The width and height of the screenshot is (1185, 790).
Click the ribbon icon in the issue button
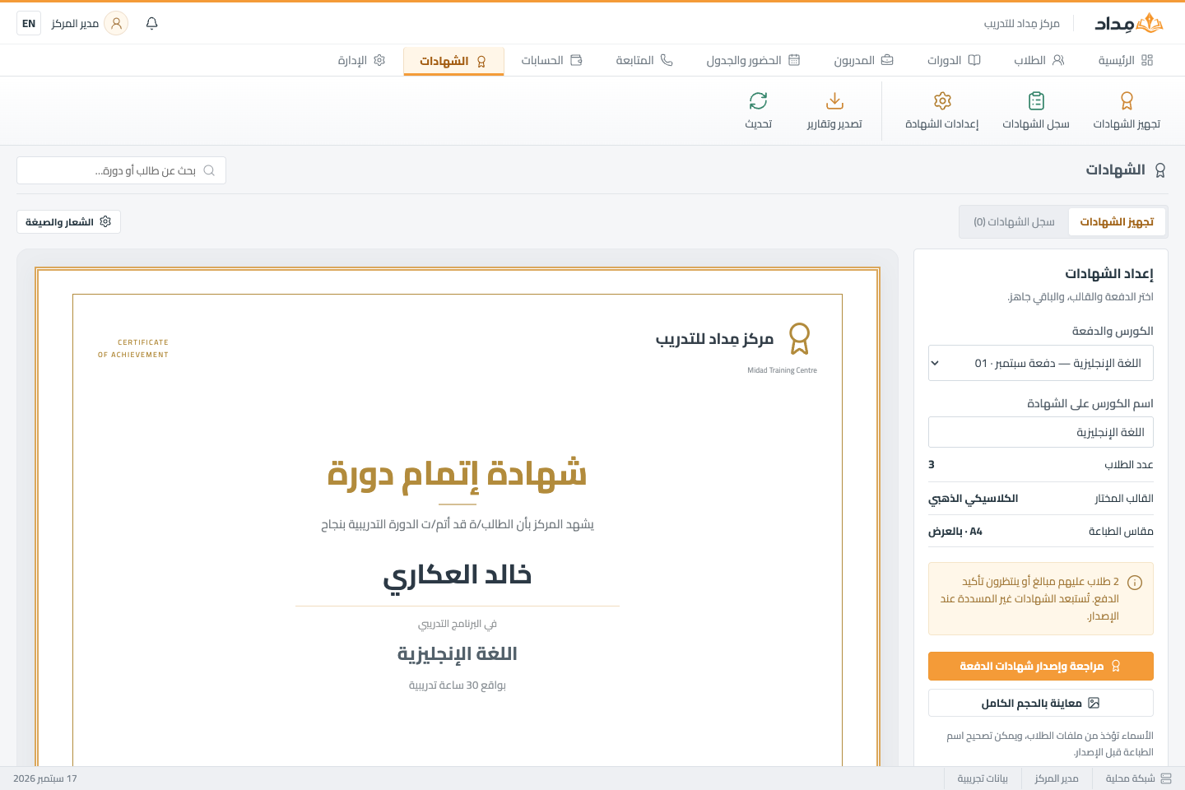(1116, 666)
